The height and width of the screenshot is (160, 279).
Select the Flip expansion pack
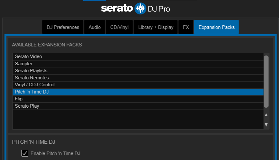(x=138, y=99)
